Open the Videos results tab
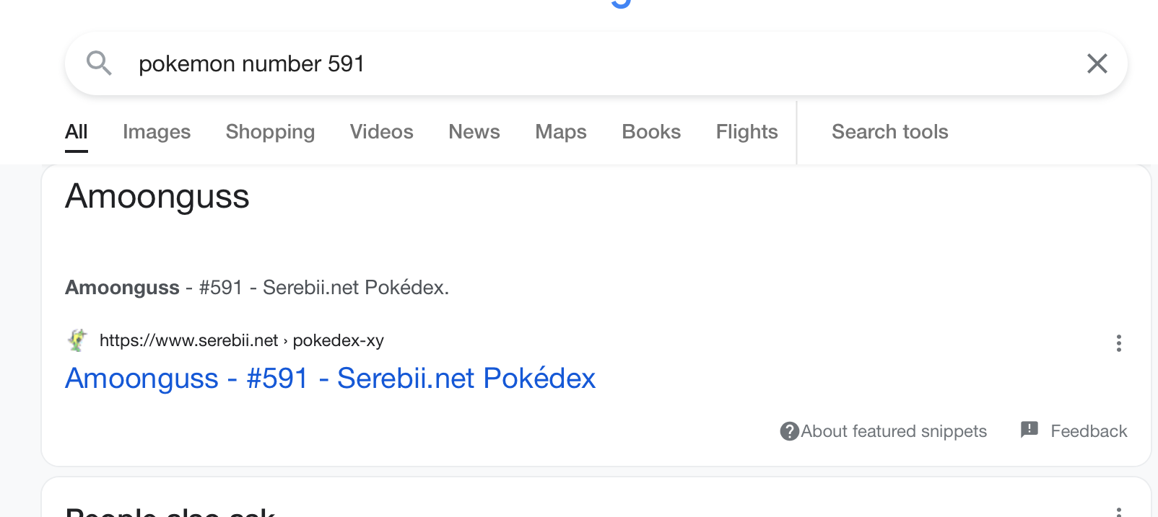This screenshot has width=1158, height=517. pos(381,132)
